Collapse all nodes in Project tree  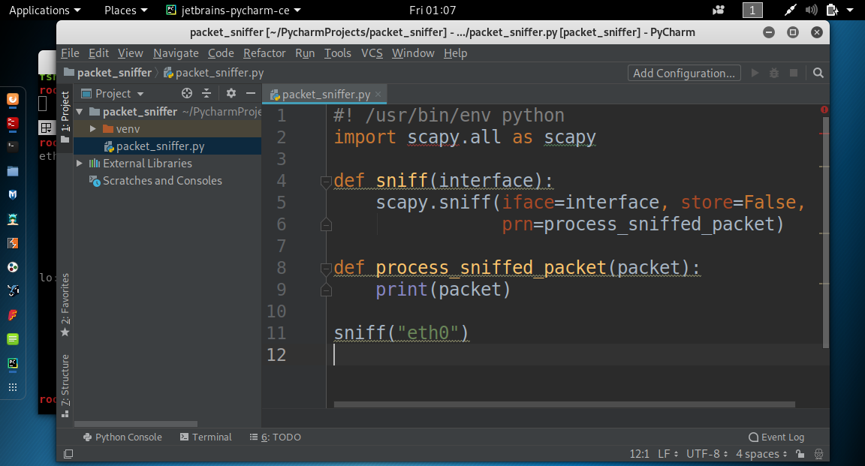(206, 92)
